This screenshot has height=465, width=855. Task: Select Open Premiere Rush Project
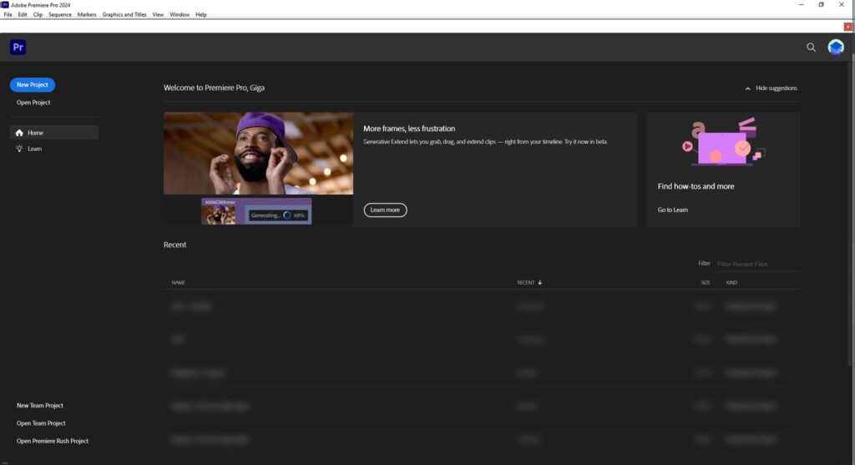tap(53, 441)
